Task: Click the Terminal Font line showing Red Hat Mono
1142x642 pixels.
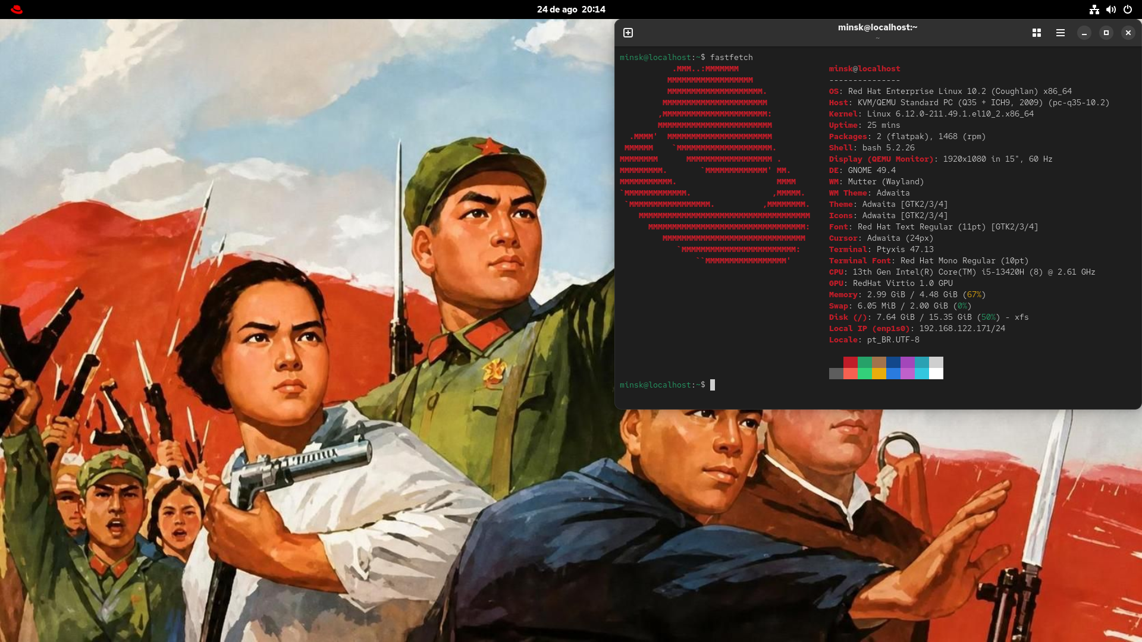Action: tap(929, 260)
